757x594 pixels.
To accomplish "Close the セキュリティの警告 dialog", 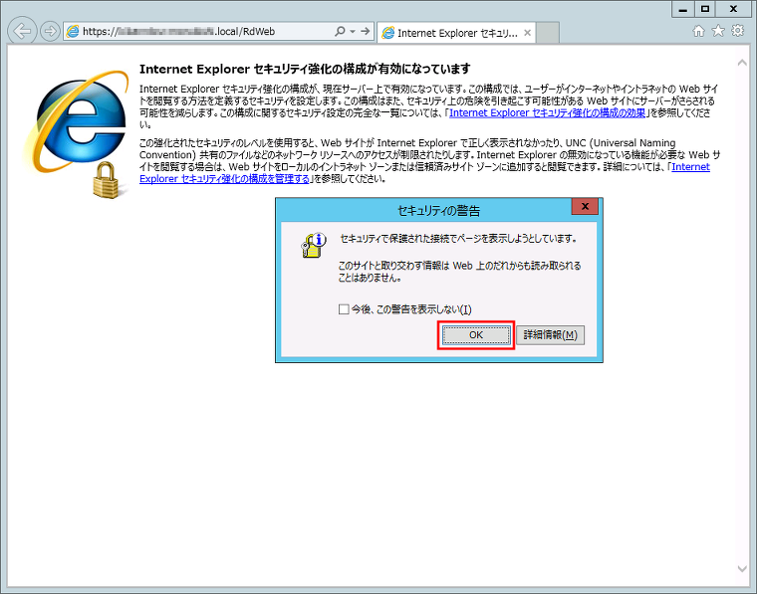I will (585, 206).
